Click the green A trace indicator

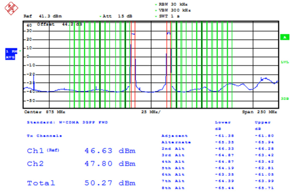[x=285, y=37]
